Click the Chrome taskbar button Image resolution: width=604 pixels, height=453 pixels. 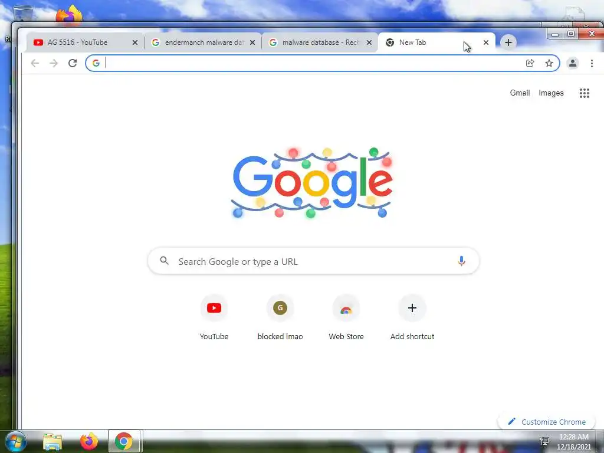124,441
